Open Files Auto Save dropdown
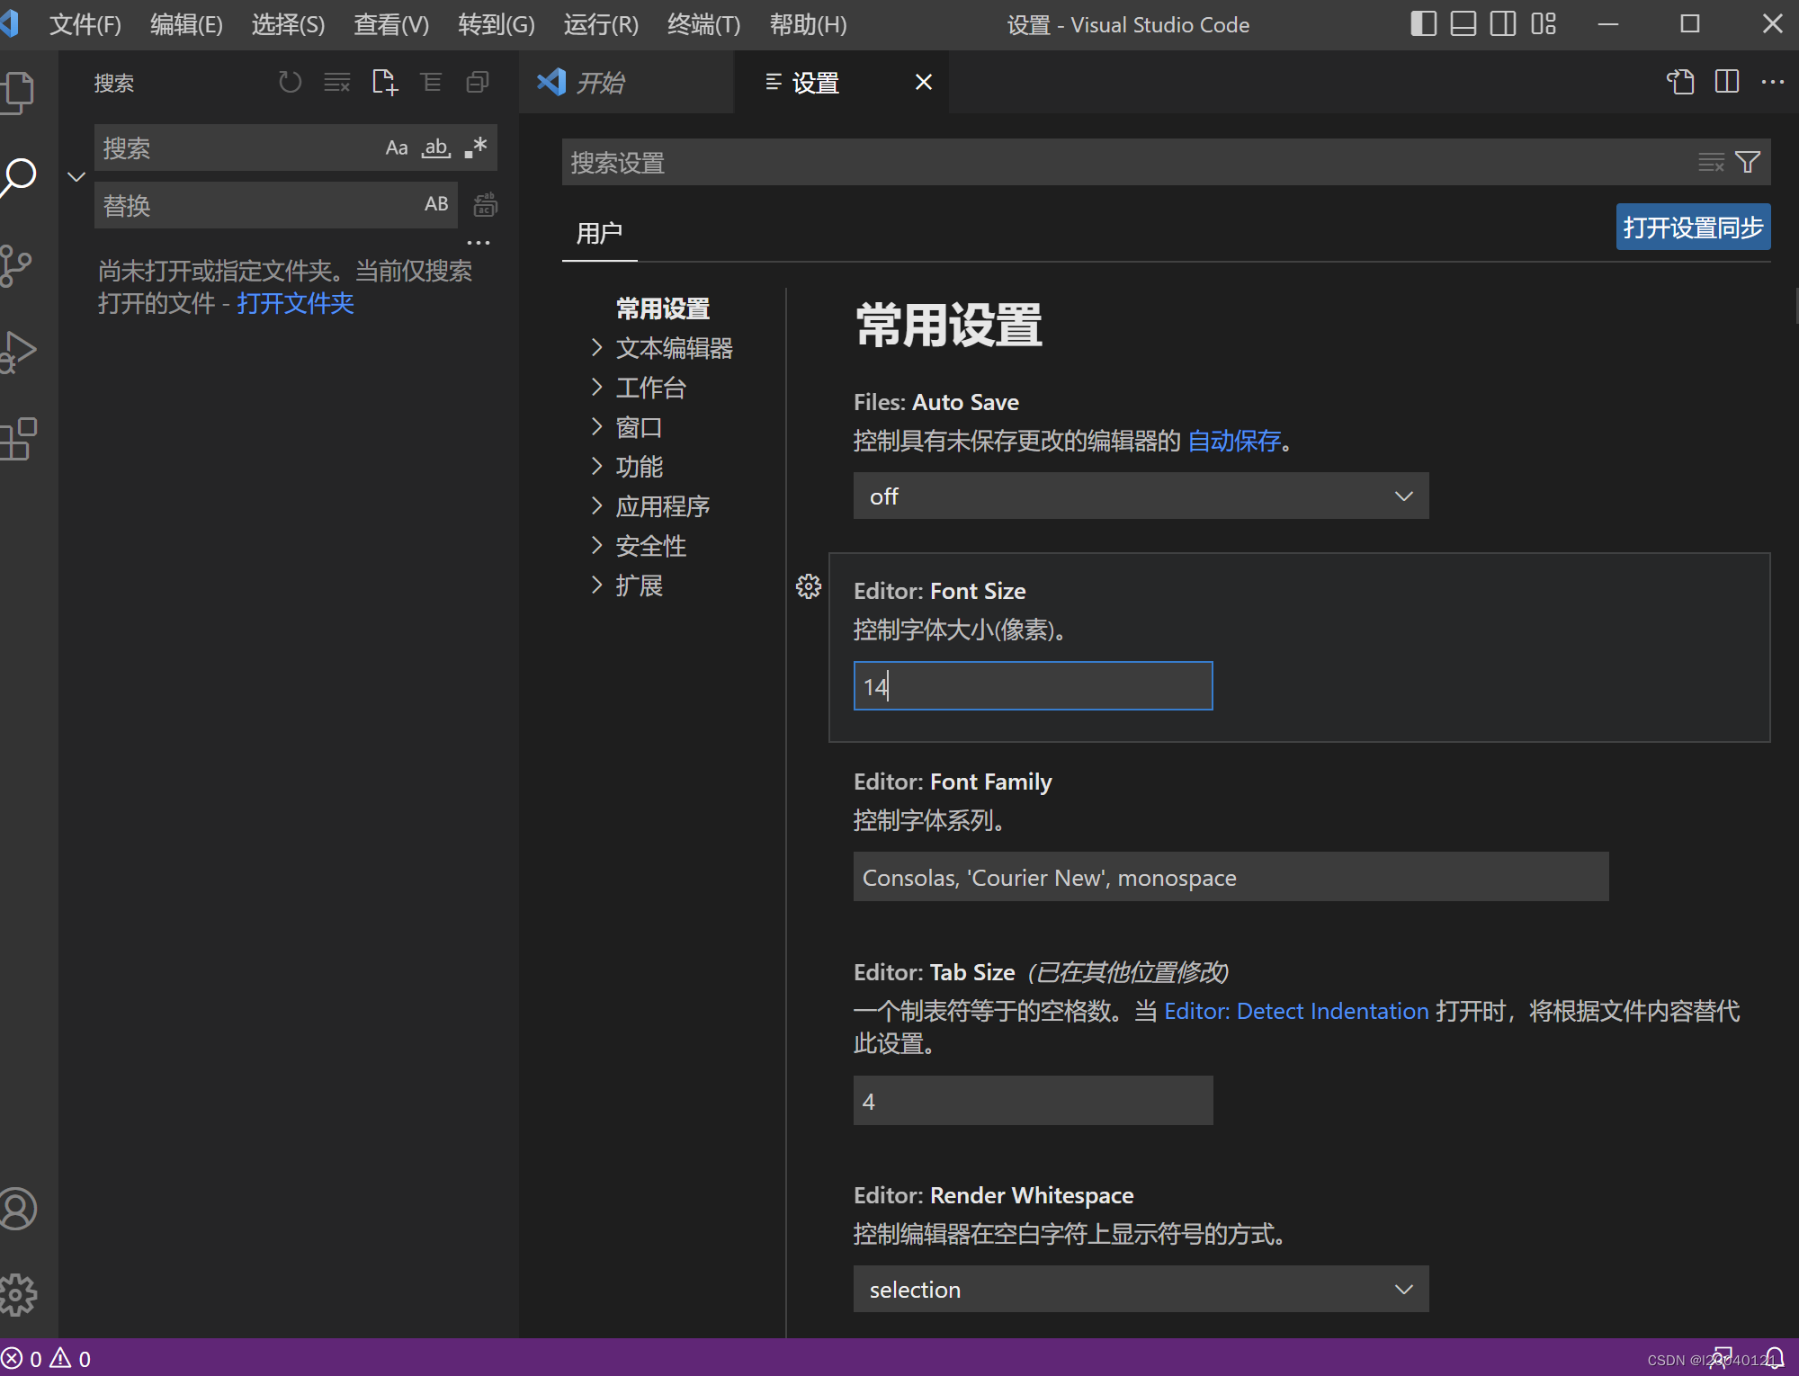 click(1141, 496)
